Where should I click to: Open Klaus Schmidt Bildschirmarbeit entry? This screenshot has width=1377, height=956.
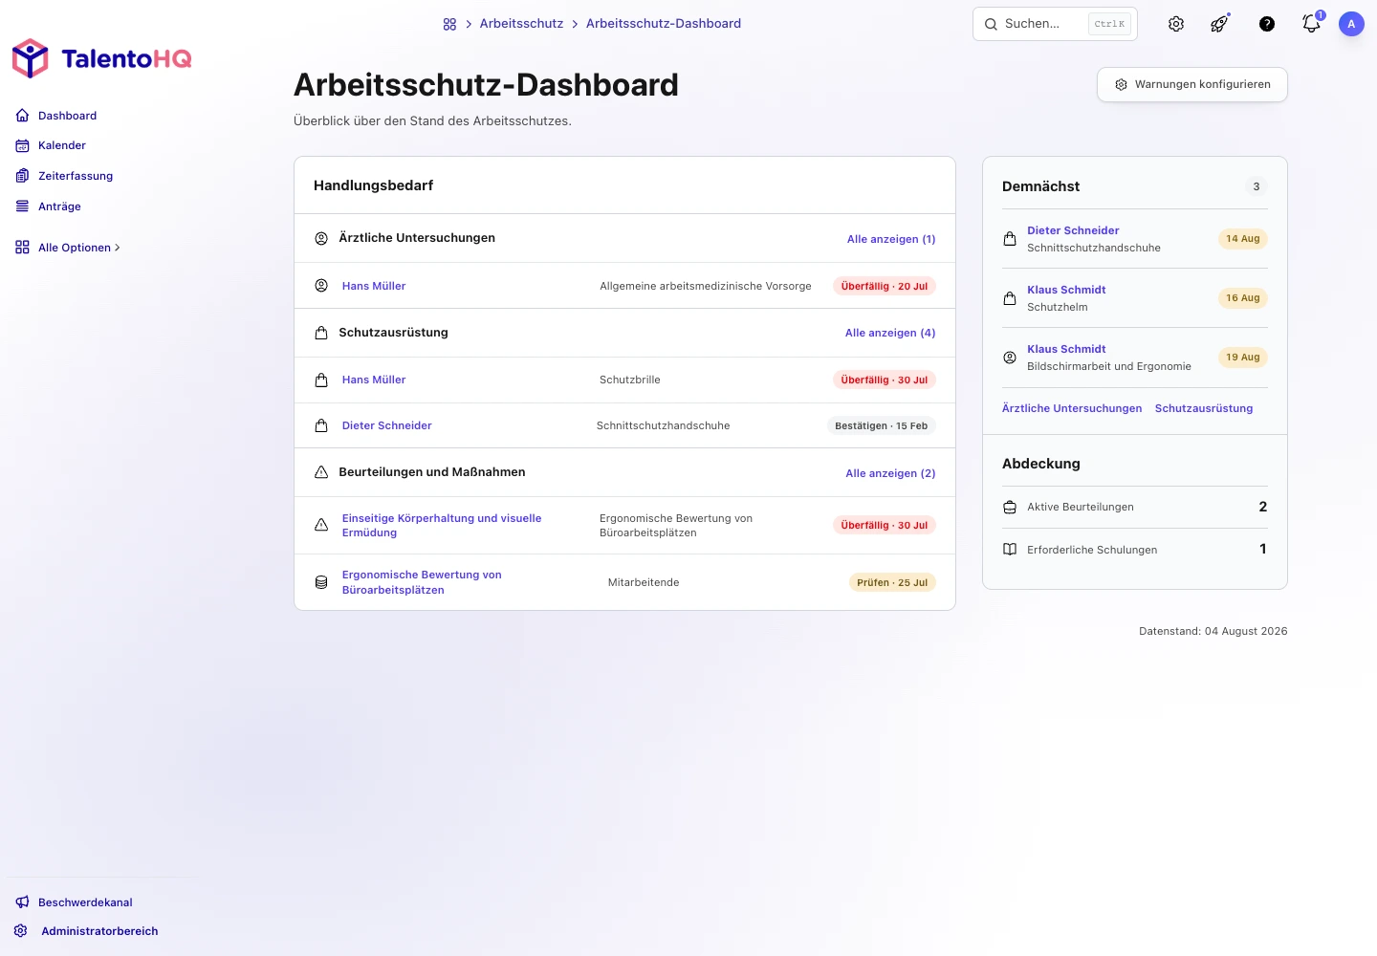coord(1066,349)
